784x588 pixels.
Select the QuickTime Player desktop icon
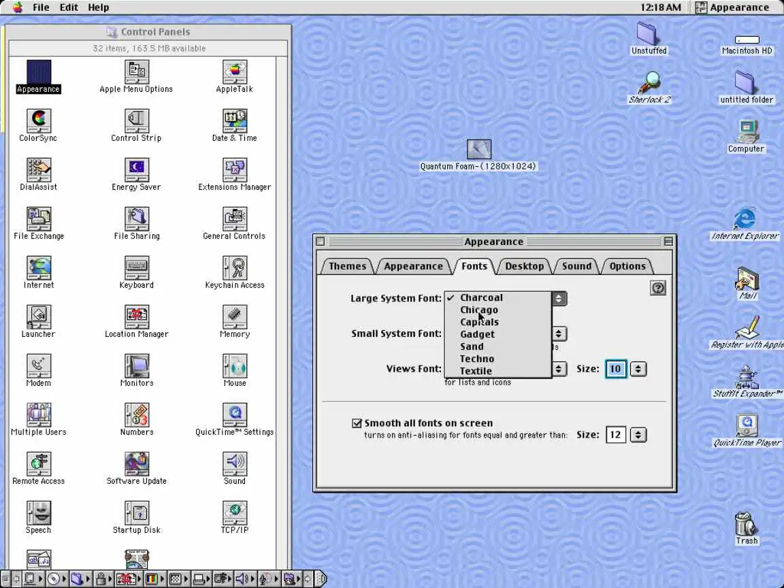(x=747, y=425)
